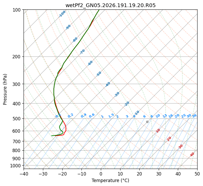Click the 0.2 mixing ratio label
Image resolution: width=203 pixels, height=186 pixels.
70,116
